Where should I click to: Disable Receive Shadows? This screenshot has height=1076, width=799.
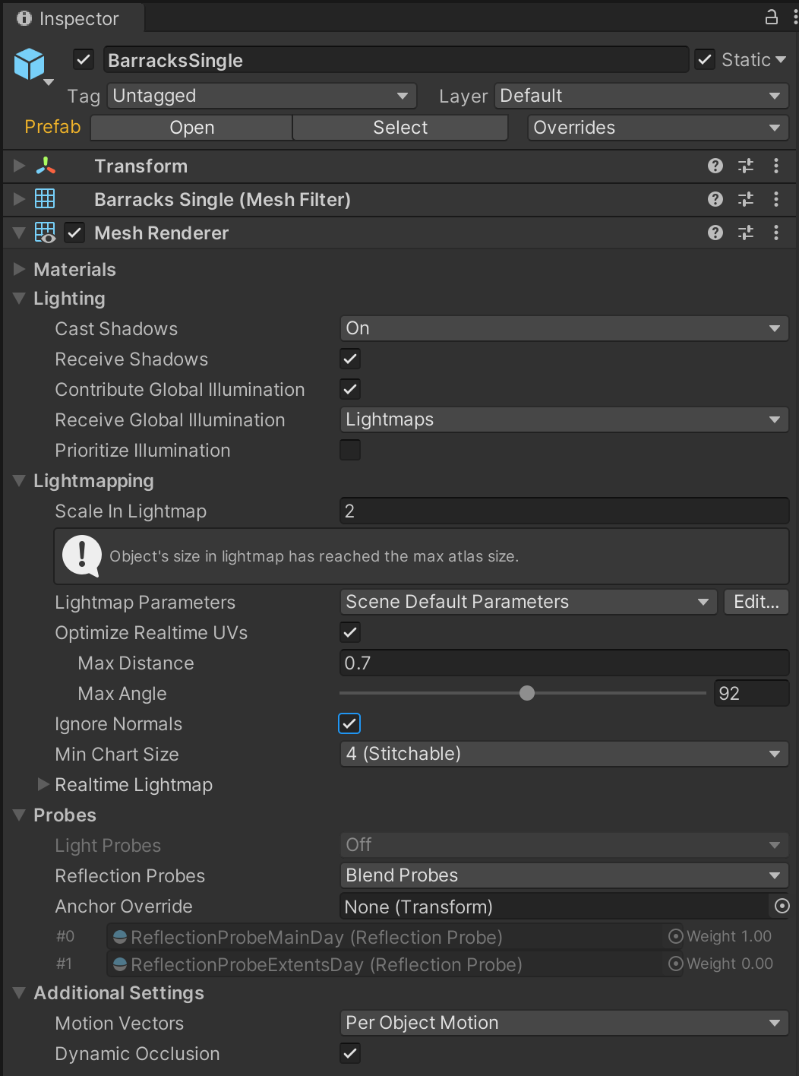349,359
